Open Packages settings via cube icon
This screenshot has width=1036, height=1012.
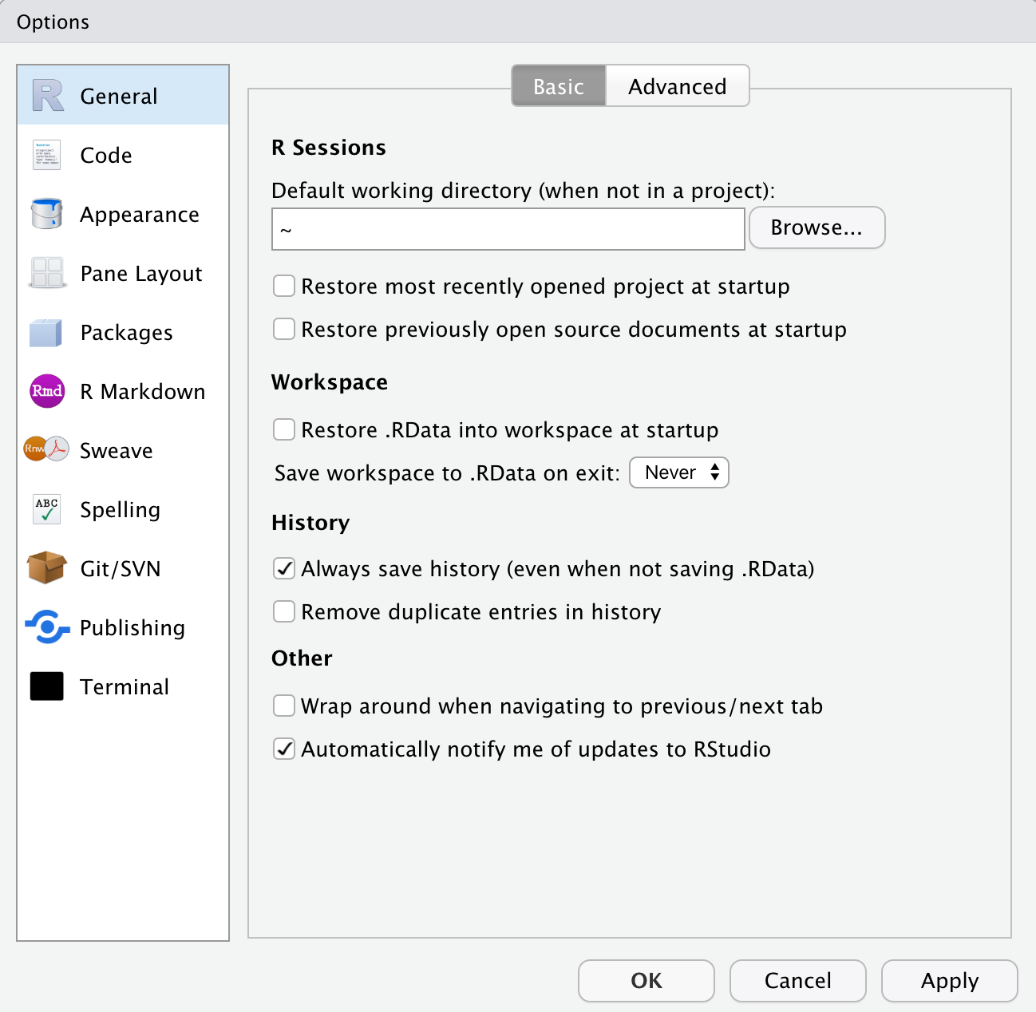(x=45, y=332)
